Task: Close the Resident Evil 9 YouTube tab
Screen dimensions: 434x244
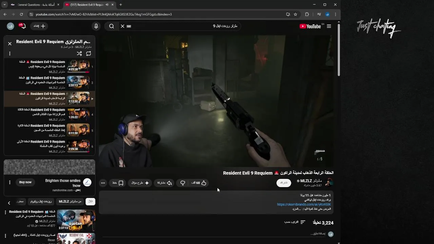Action: [113, 5]
